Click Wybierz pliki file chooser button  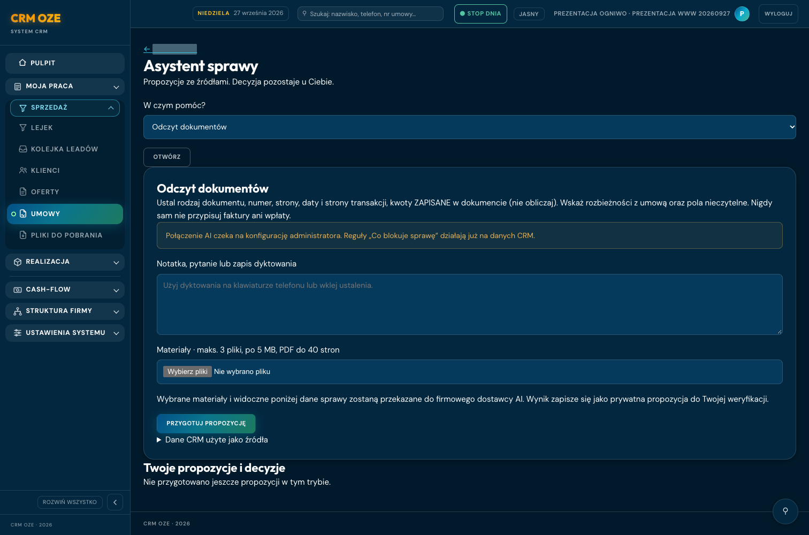187,372
